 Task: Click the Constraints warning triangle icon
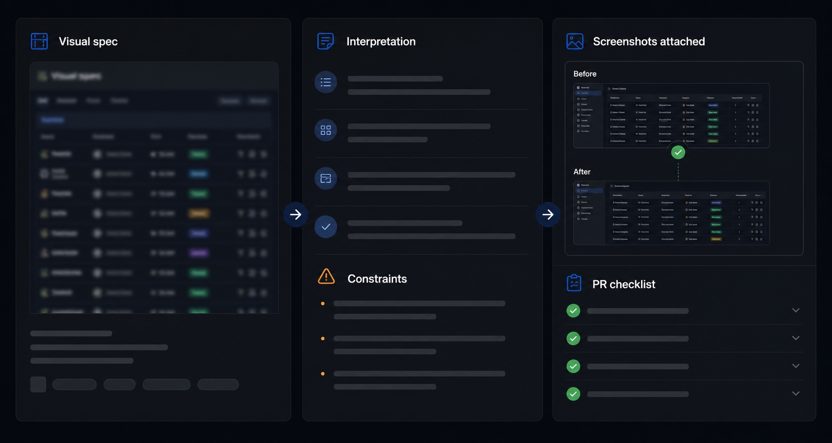click(x=326, y=277)
